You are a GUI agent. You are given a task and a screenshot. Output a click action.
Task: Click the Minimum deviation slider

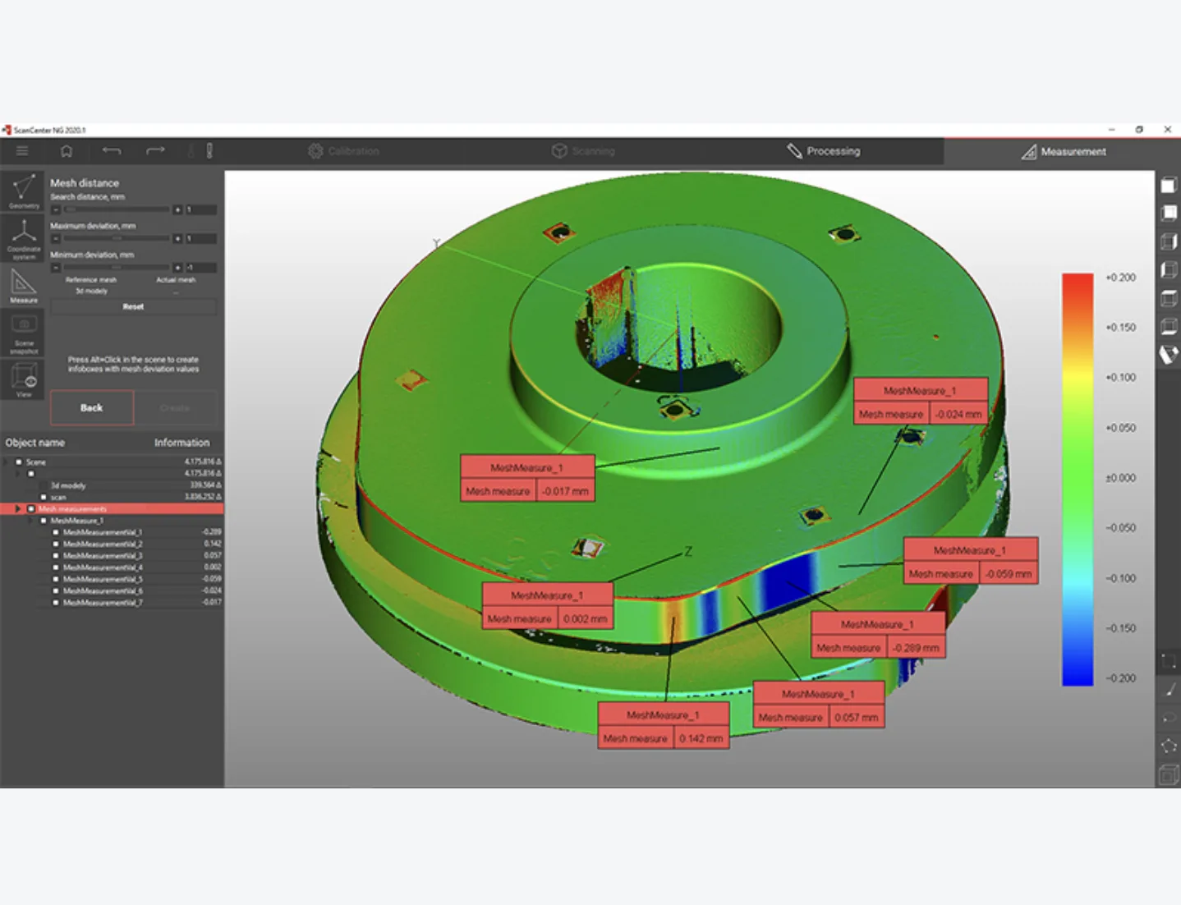(x=117, y=268)
